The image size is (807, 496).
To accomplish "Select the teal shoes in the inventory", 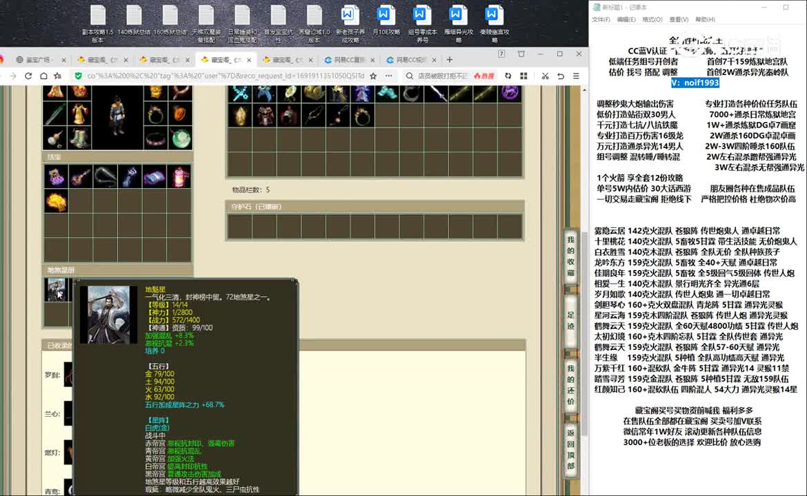I will 387,94.
